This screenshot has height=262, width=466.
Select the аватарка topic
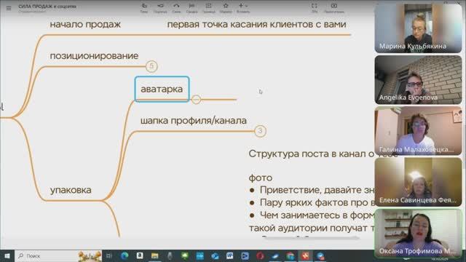[162, 89]
